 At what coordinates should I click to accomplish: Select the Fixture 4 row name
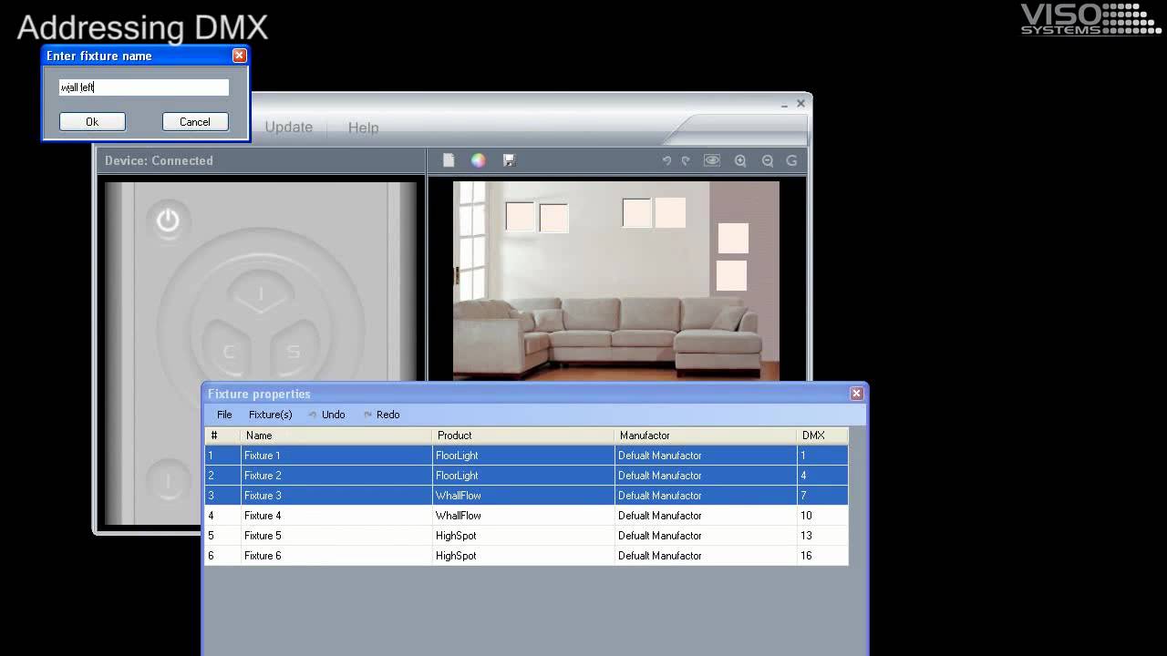263,516
